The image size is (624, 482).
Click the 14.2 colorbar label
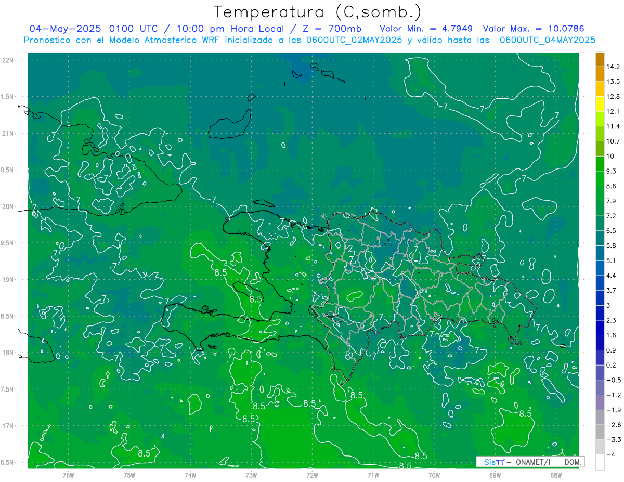pos(613,67)
